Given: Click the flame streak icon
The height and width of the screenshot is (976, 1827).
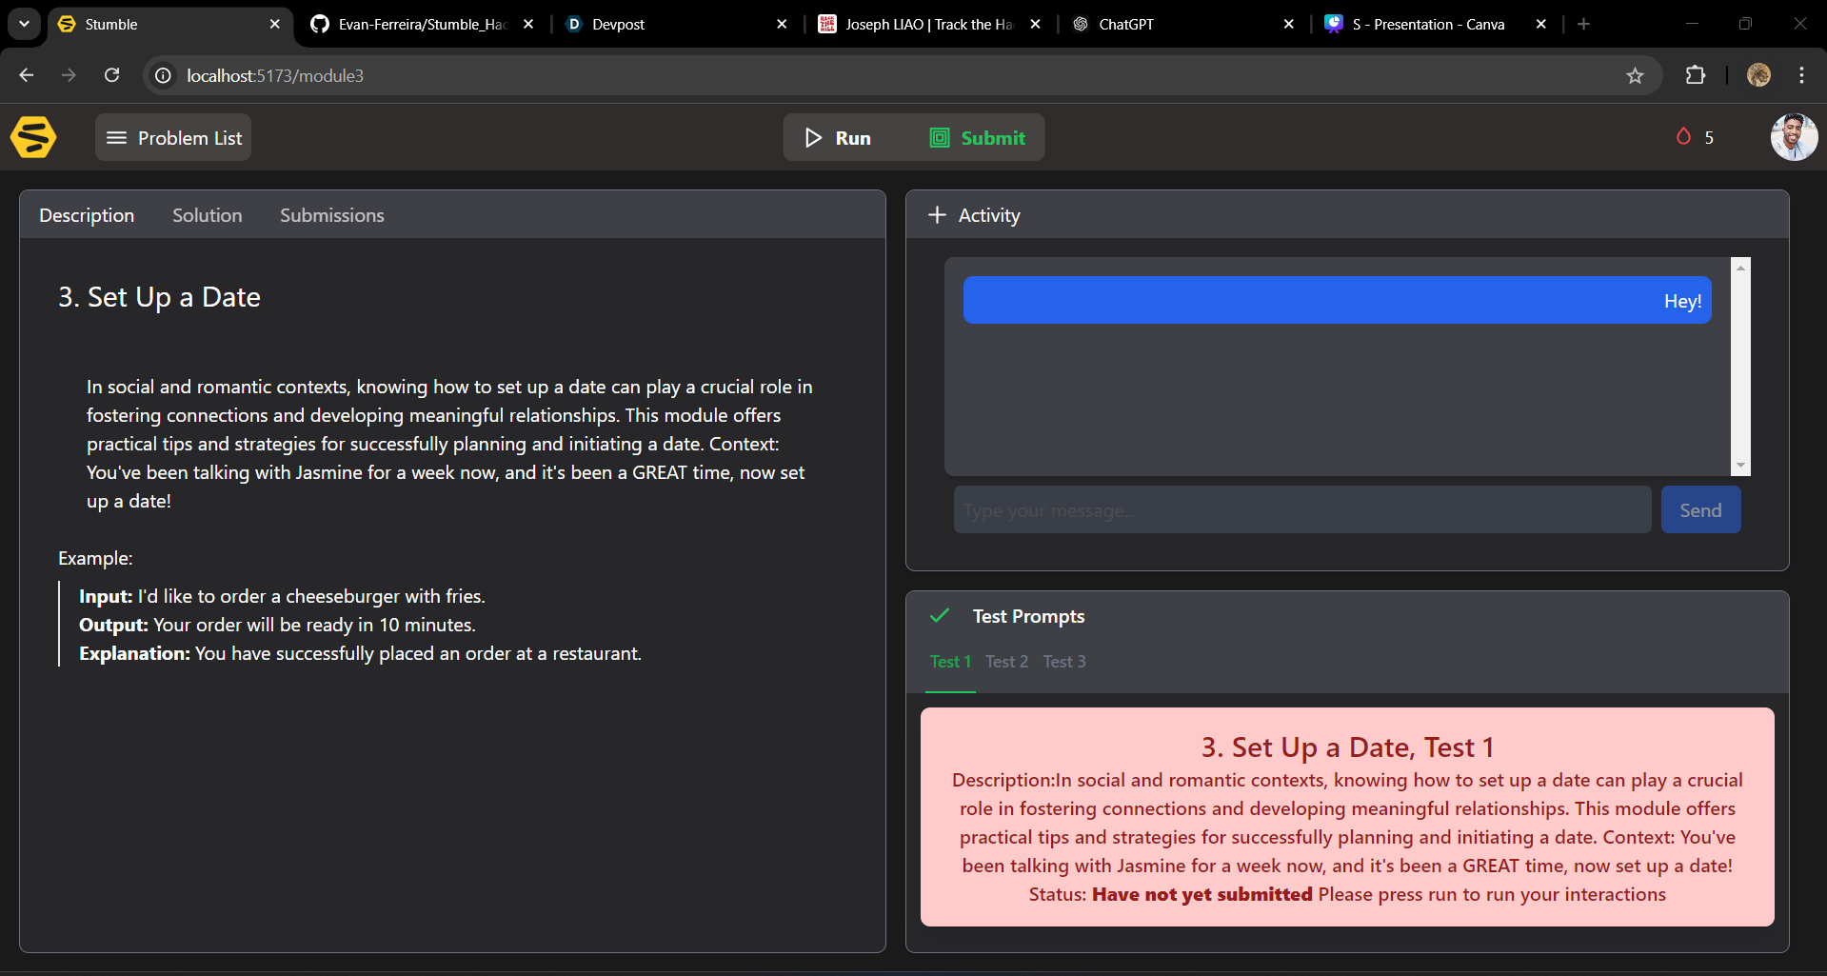Looking at the screenshot, I should coord(1683,136).
